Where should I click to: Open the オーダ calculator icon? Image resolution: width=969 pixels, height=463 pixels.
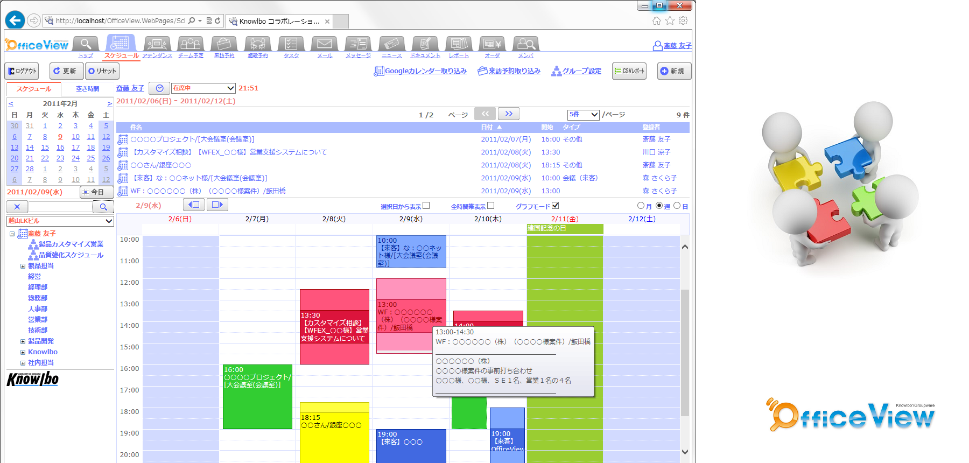[x=492, y=44]
